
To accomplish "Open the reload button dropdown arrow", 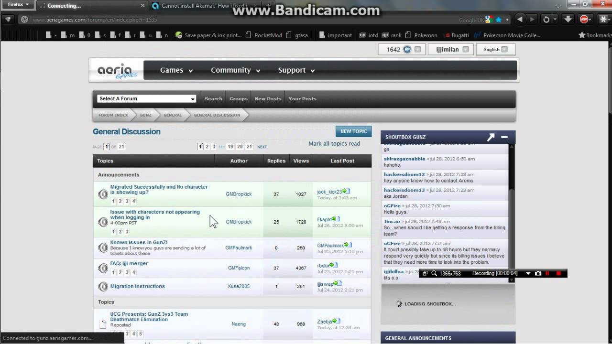I will [555, 20].
